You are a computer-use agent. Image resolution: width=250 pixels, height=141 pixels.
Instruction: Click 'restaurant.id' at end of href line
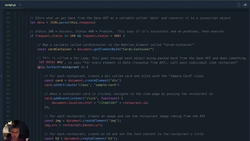(135, 103)
